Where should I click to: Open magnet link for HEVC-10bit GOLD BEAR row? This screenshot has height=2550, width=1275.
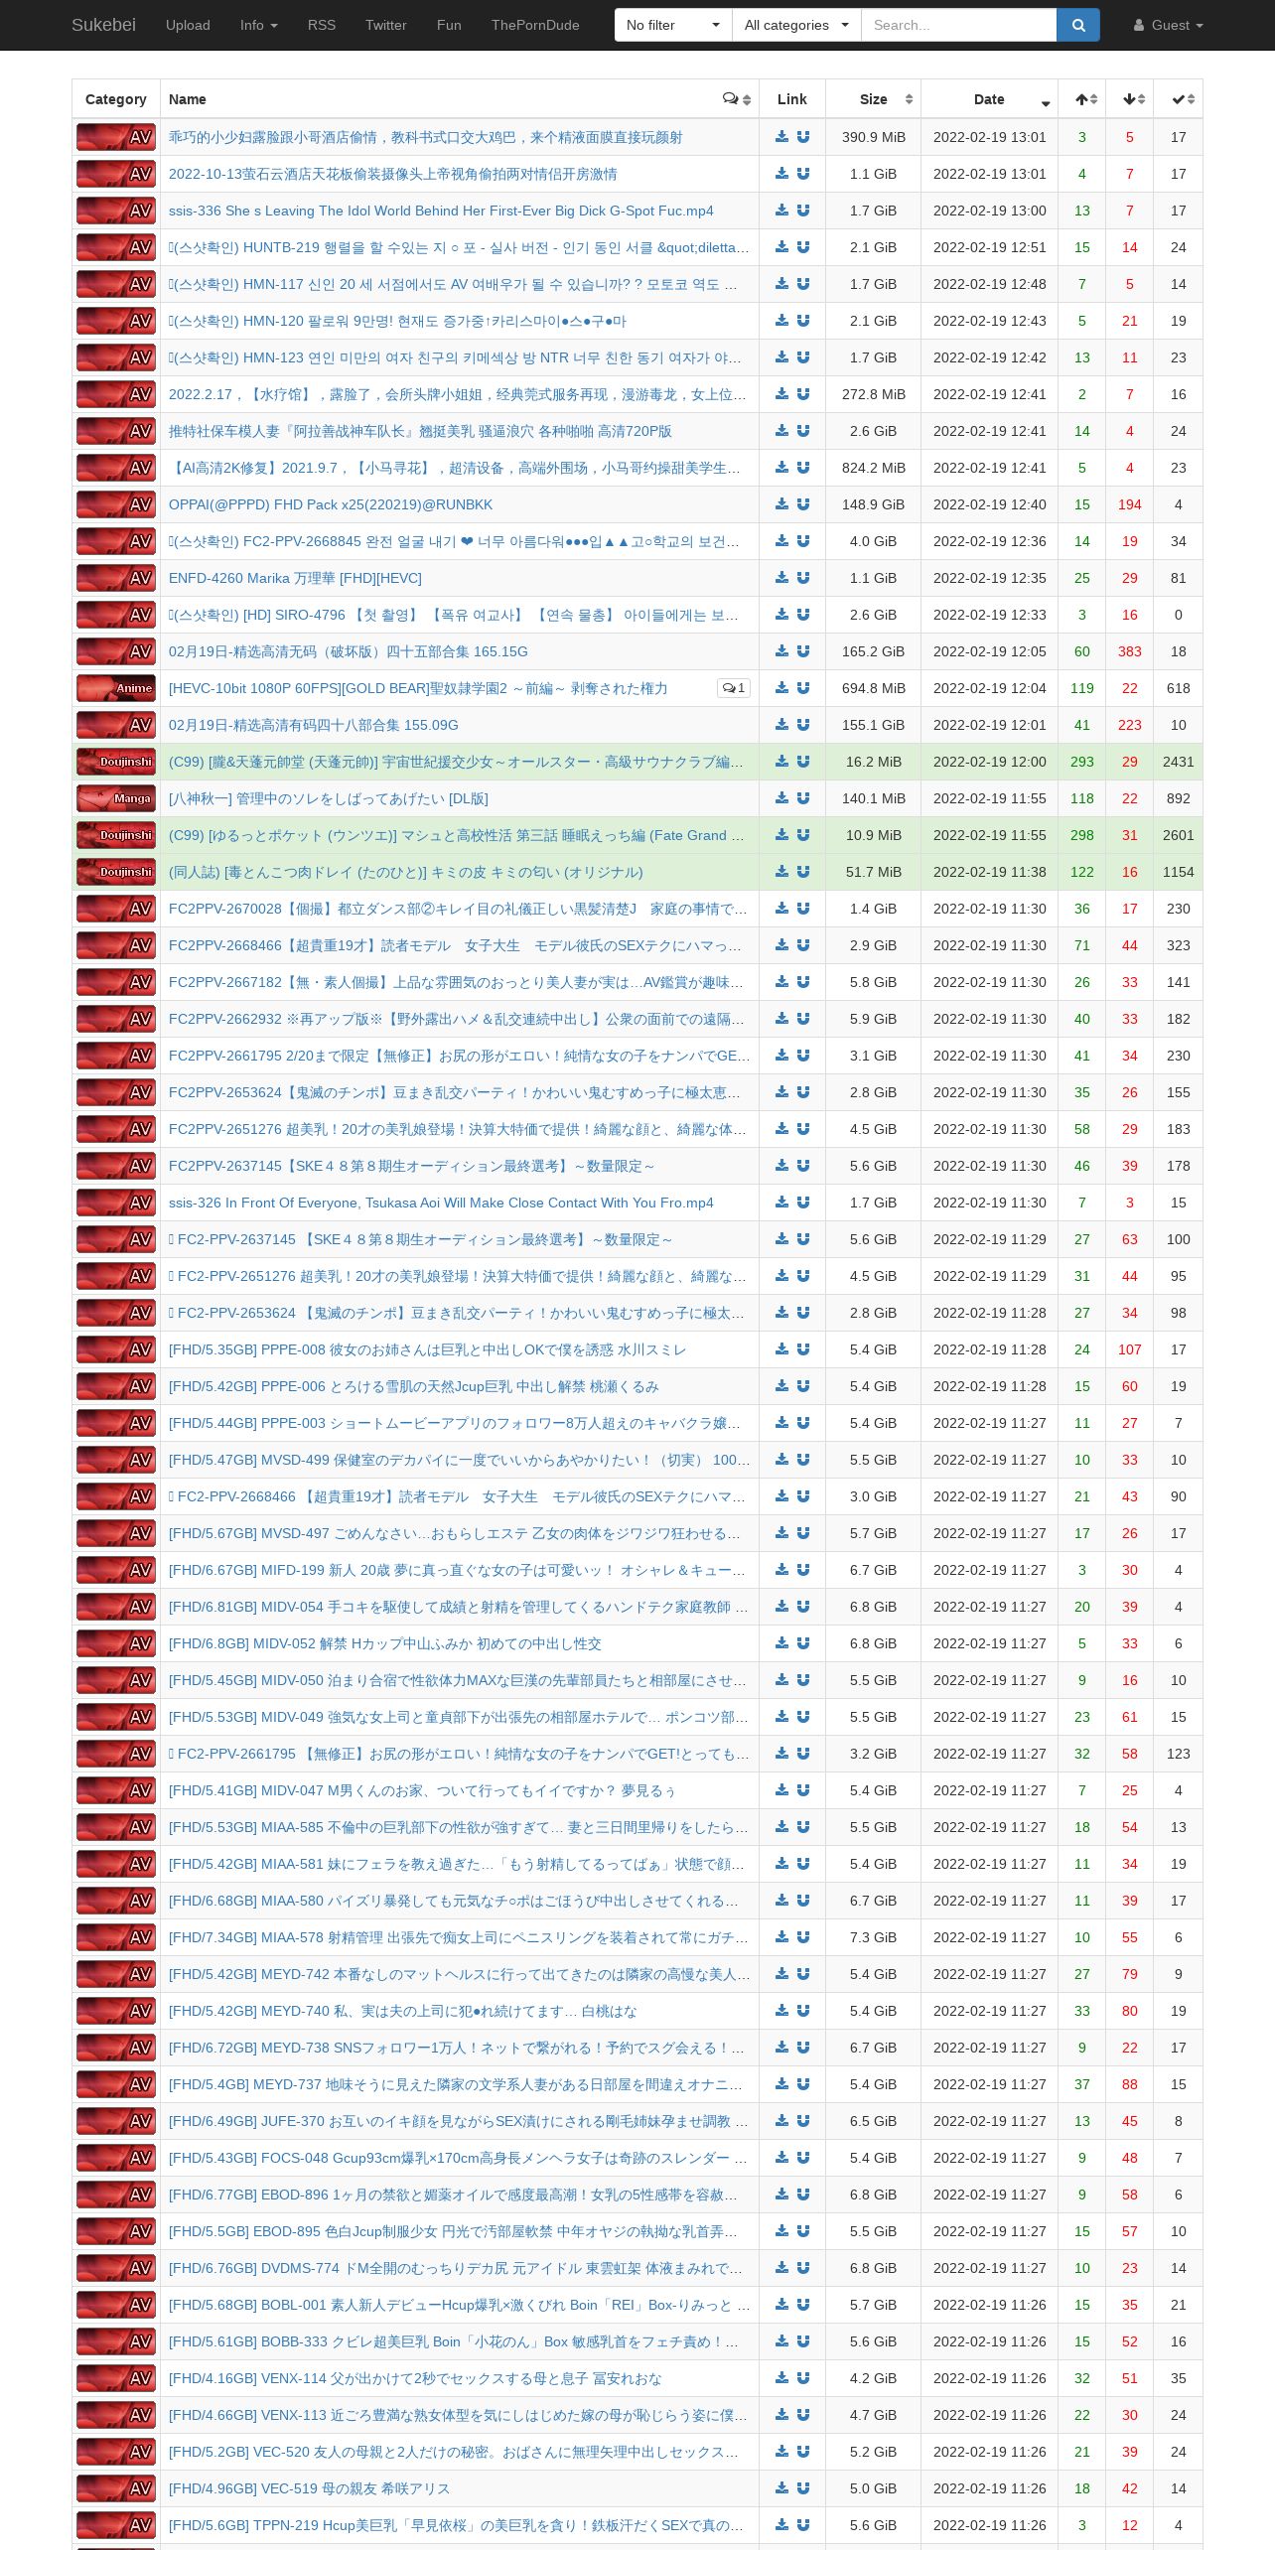(x=803, y=688)
